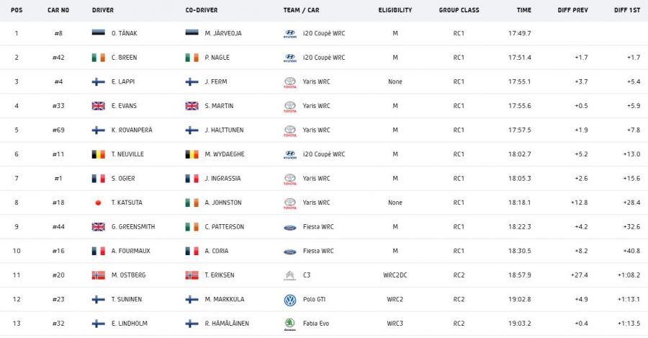Click the Citroën logo beside C3
Screen dimensions: 648x338
tap(289, 275)
